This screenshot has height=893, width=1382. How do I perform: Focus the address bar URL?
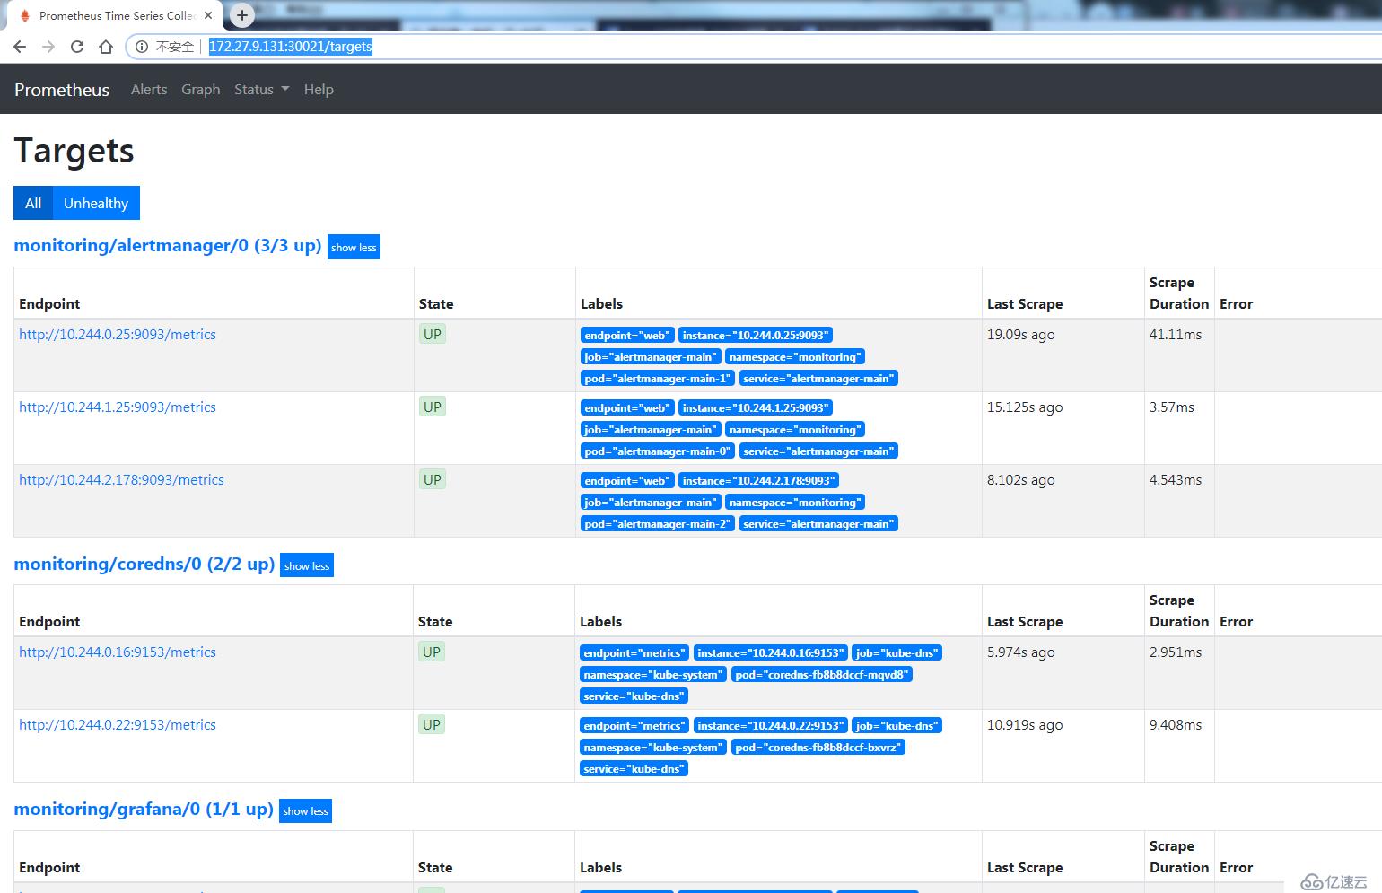pyautogui.click(x=290, y=47)
